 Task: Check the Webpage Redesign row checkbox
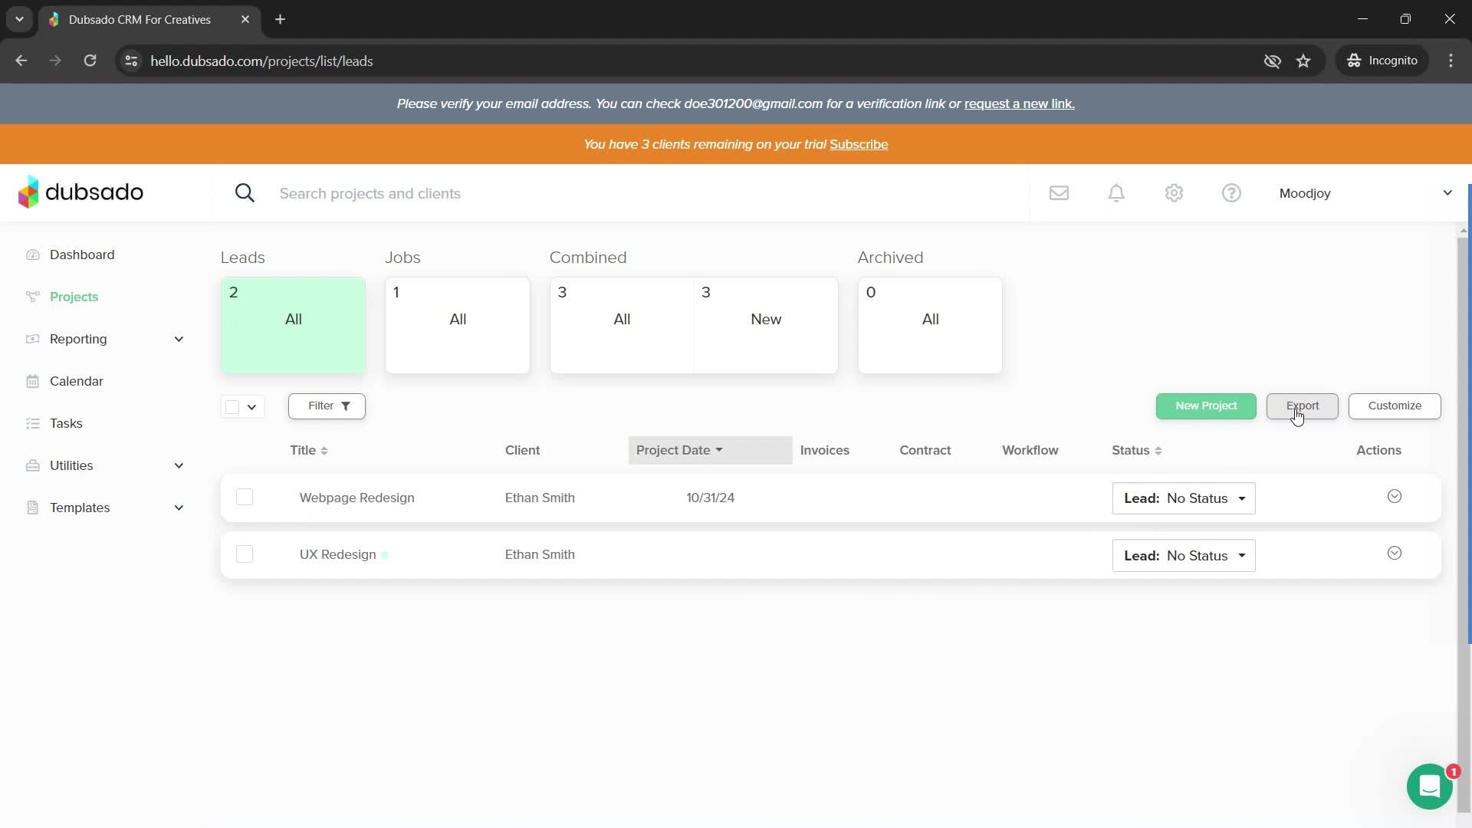click(x=245, y=497)
